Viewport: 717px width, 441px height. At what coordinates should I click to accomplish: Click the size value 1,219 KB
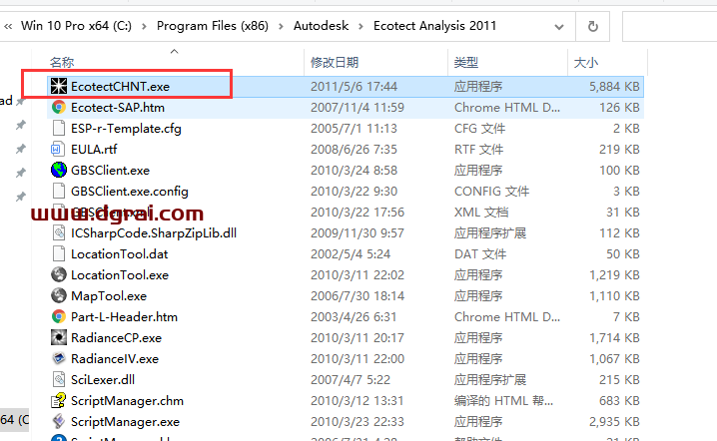[x=614, y=275]
